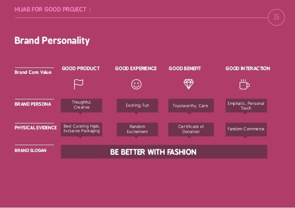Click the Emphatic, Personal Touch box
The image size is (295, 208).
tap(246, 105)
